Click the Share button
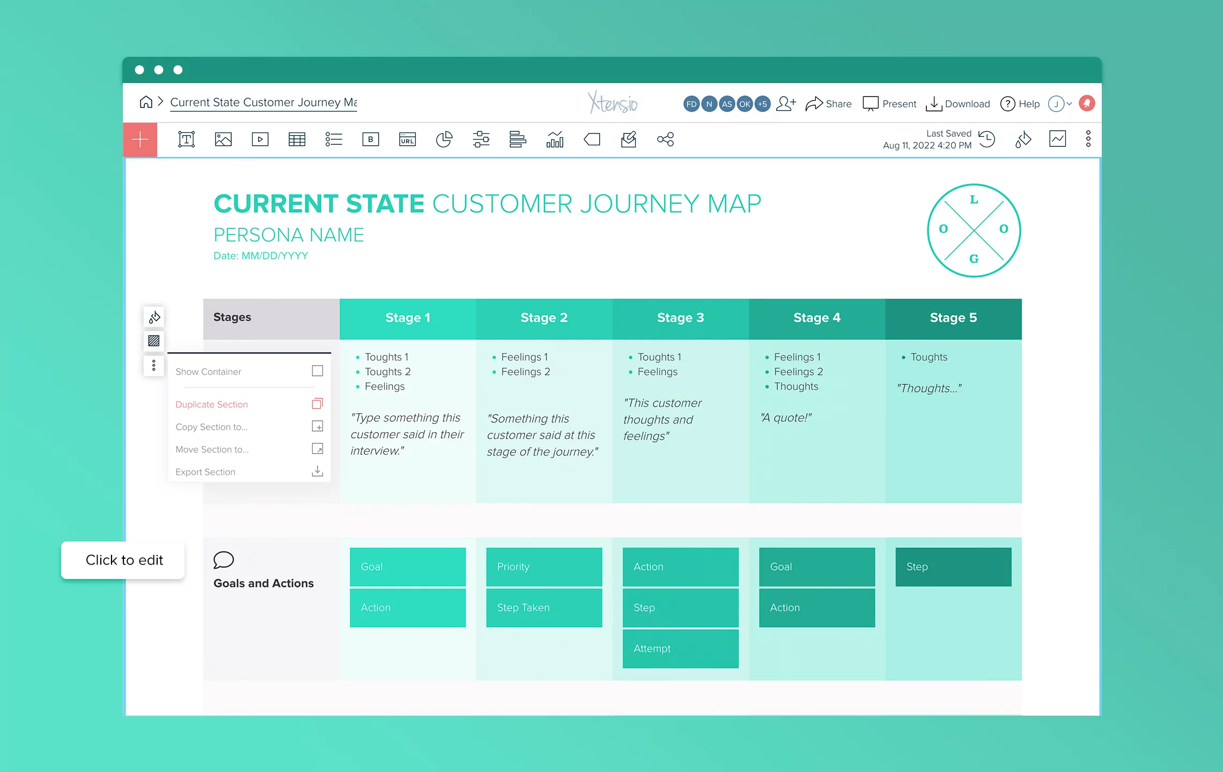The height and width of the screenshot is (772, 1223). pos(828,103)
